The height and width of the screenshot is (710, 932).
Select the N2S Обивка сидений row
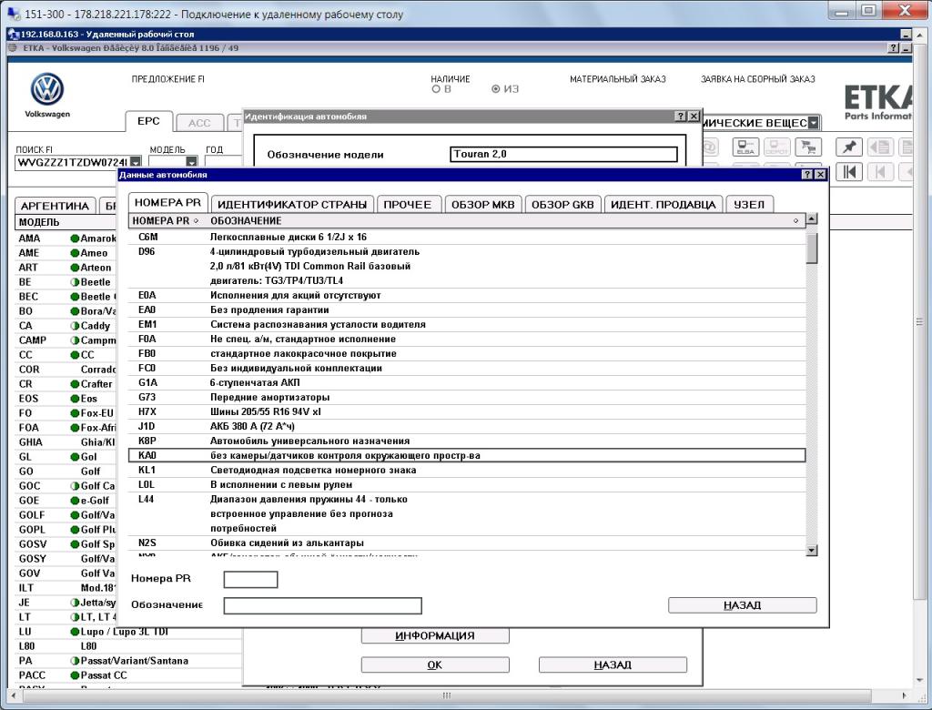pos(467,543)
